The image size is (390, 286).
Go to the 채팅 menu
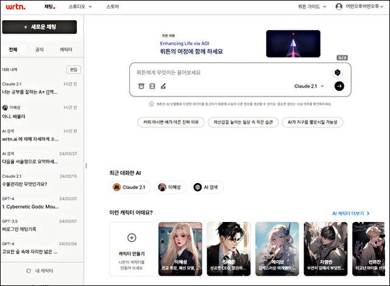pyautogui.click(x=49, y=7)
